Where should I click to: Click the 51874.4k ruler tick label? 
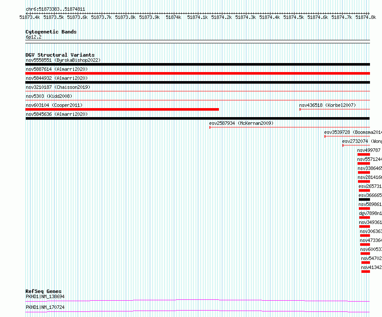coord(270,17)
